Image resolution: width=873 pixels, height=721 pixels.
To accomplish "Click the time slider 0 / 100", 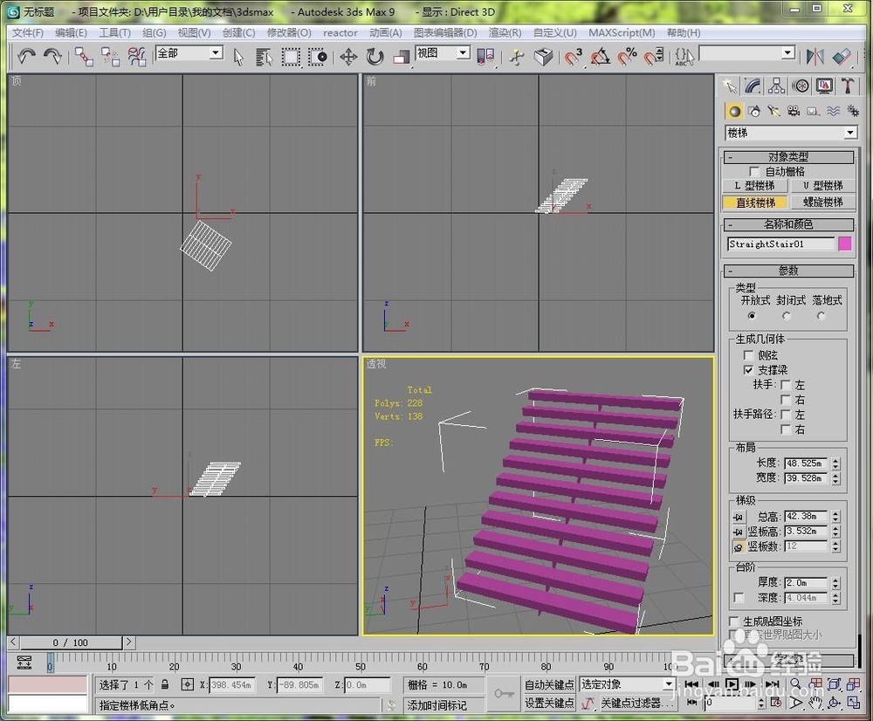I will pyautogui.click(x=71, y=642).
